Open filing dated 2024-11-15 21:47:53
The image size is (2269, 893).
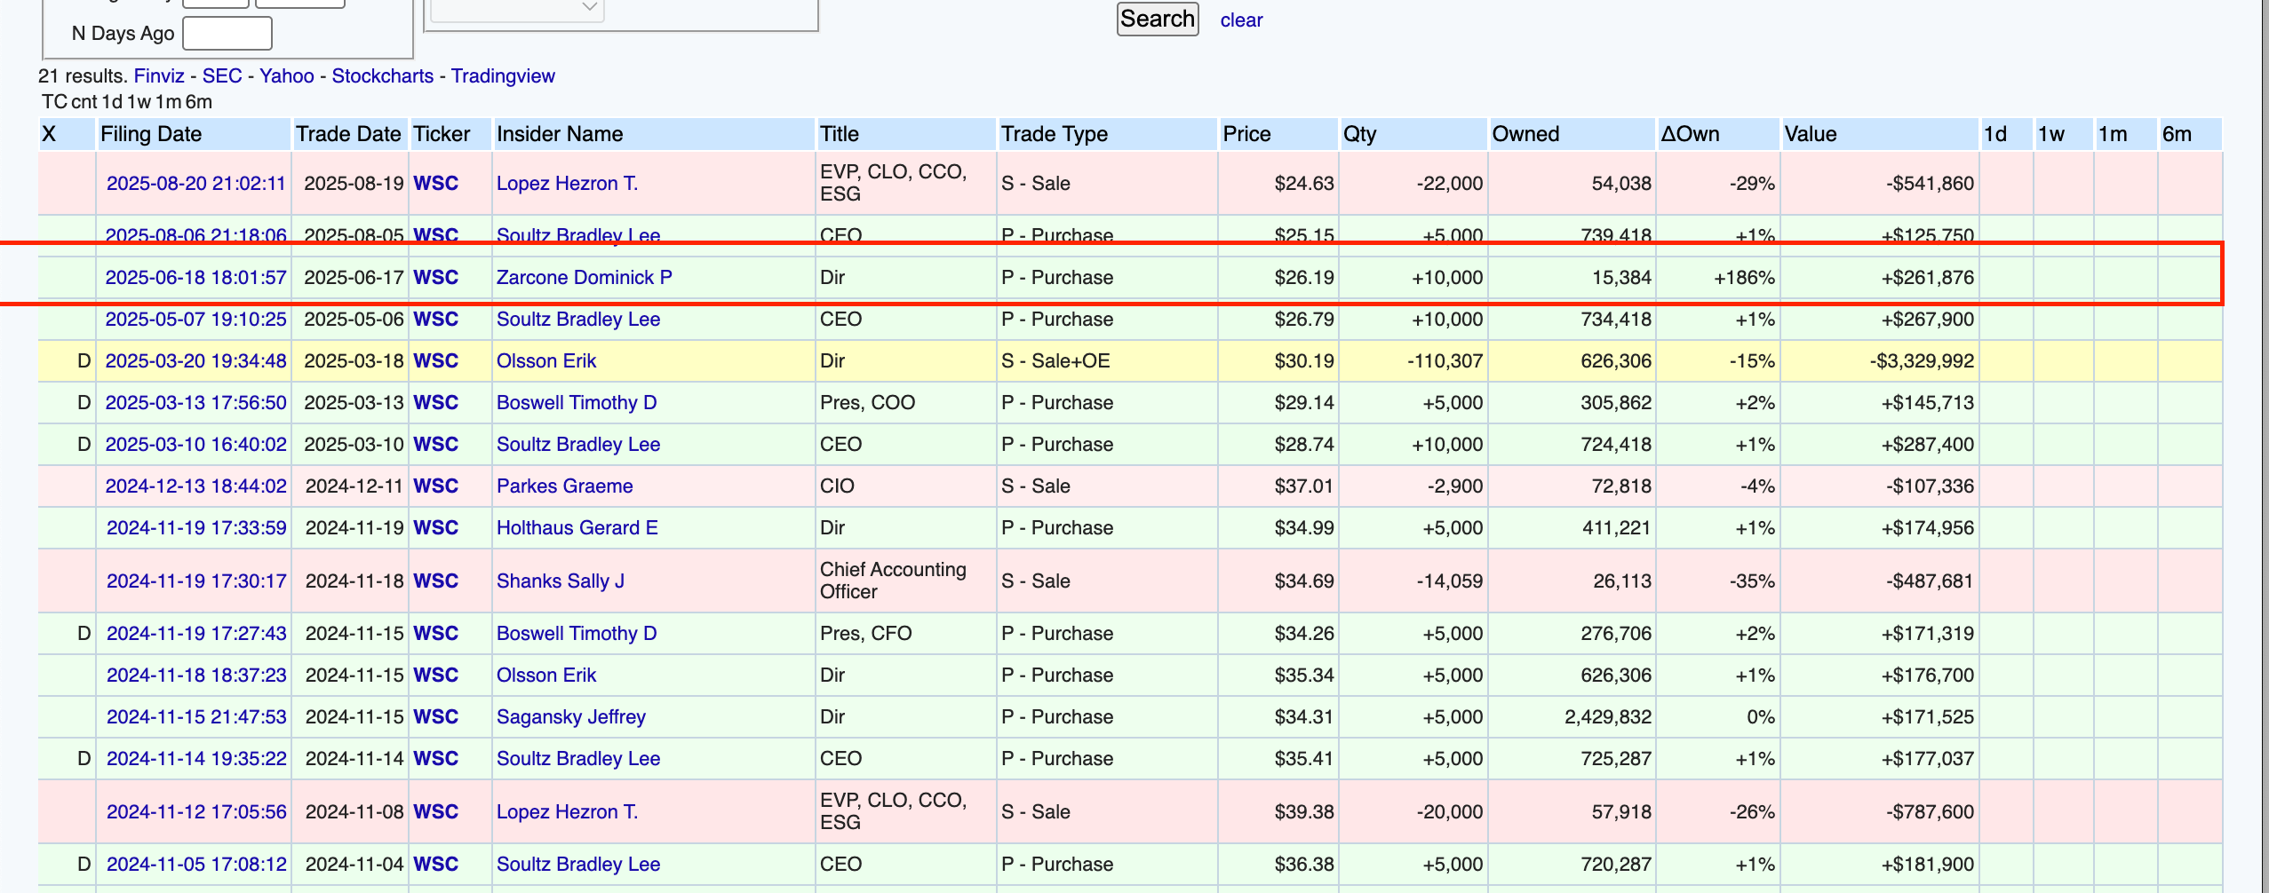[196, 717]
